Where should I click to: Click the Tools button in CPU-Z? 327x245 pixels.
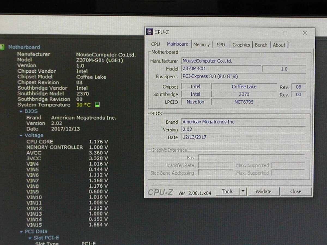(x=228, y=191)
